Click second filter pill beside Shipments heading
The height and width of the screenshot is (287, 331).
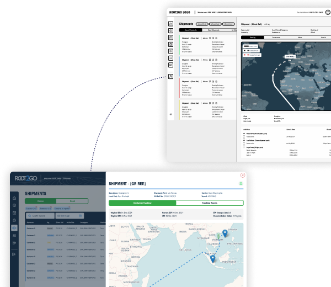tap(215, 24)
